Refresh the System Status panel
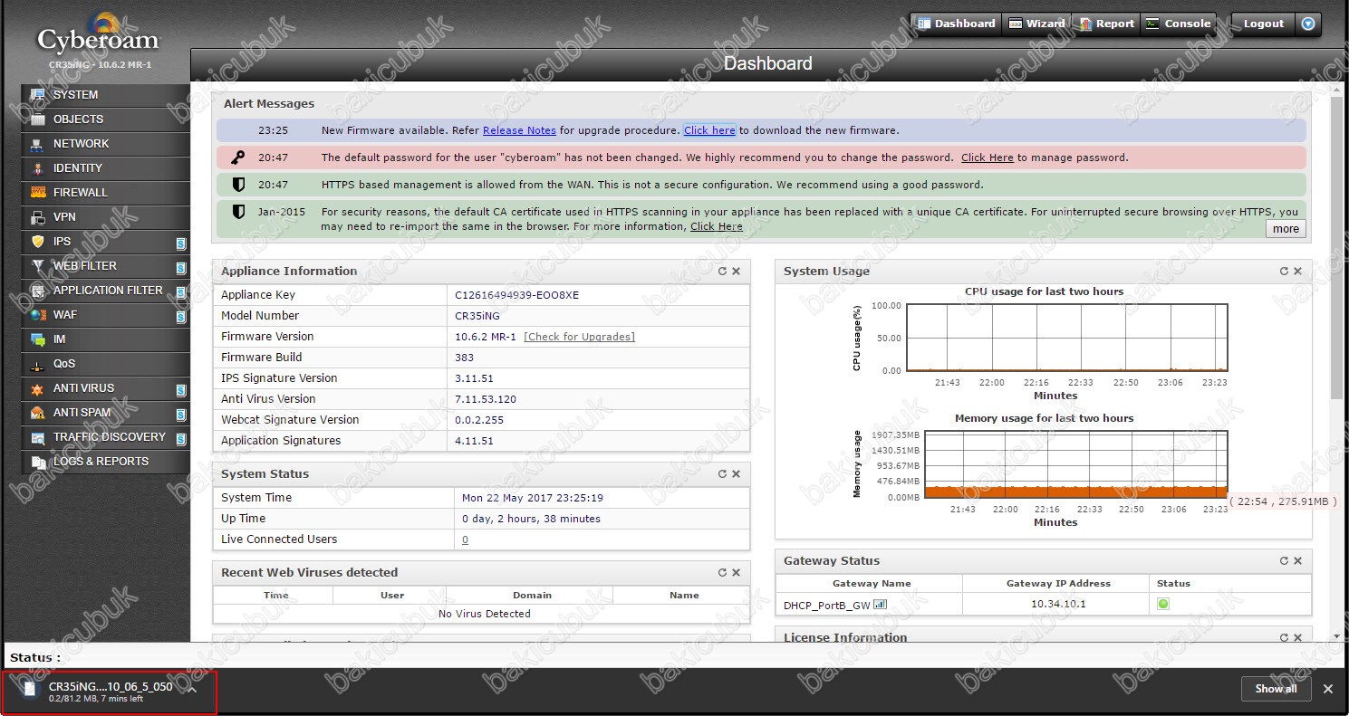The height and width of the screenshot is (716, 1349). [722, 473]
